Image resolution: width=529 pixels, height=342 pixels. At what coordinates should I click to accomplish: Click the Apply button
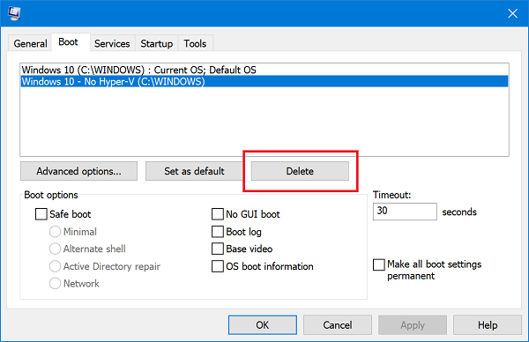tap(413, 325)
